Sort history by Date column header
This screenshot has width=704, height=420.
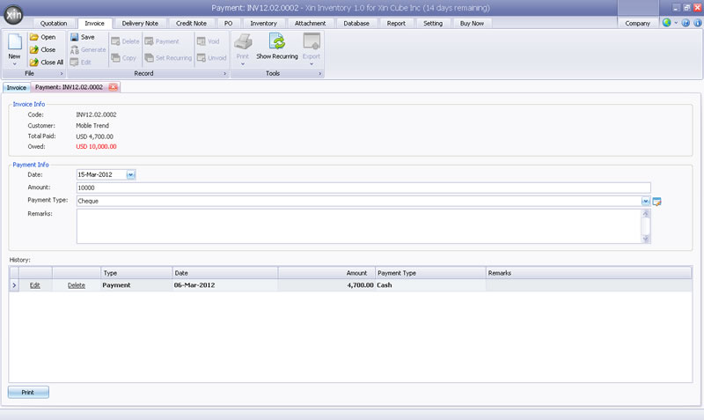[225, 273]
